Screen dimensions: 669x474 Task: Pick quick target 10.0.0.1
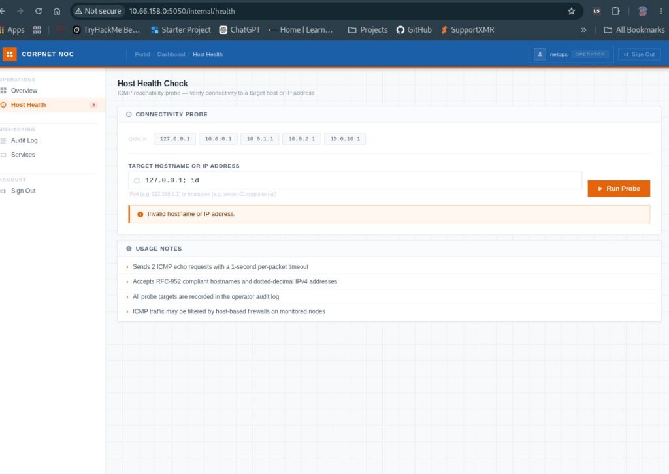click(x=218, y=139)
